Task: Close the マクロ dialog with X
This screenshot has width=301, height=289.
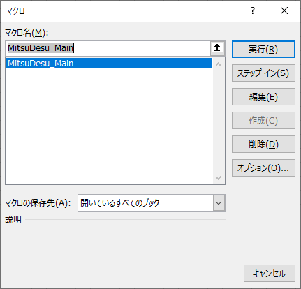Action: [284, 10]
